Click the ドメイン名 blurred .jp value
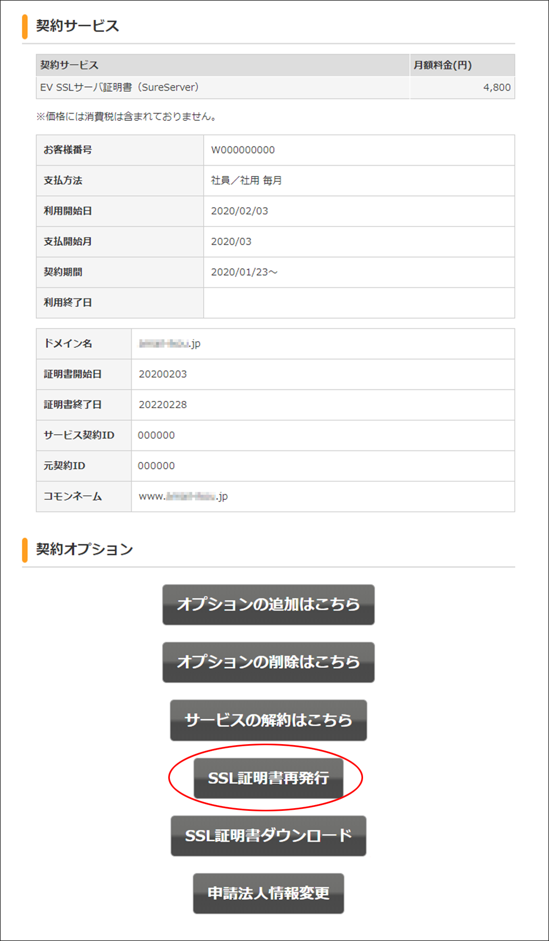Image resolution: width=549 pixels, height=941 pixels. pyautogui.click(x=170, y=344)
